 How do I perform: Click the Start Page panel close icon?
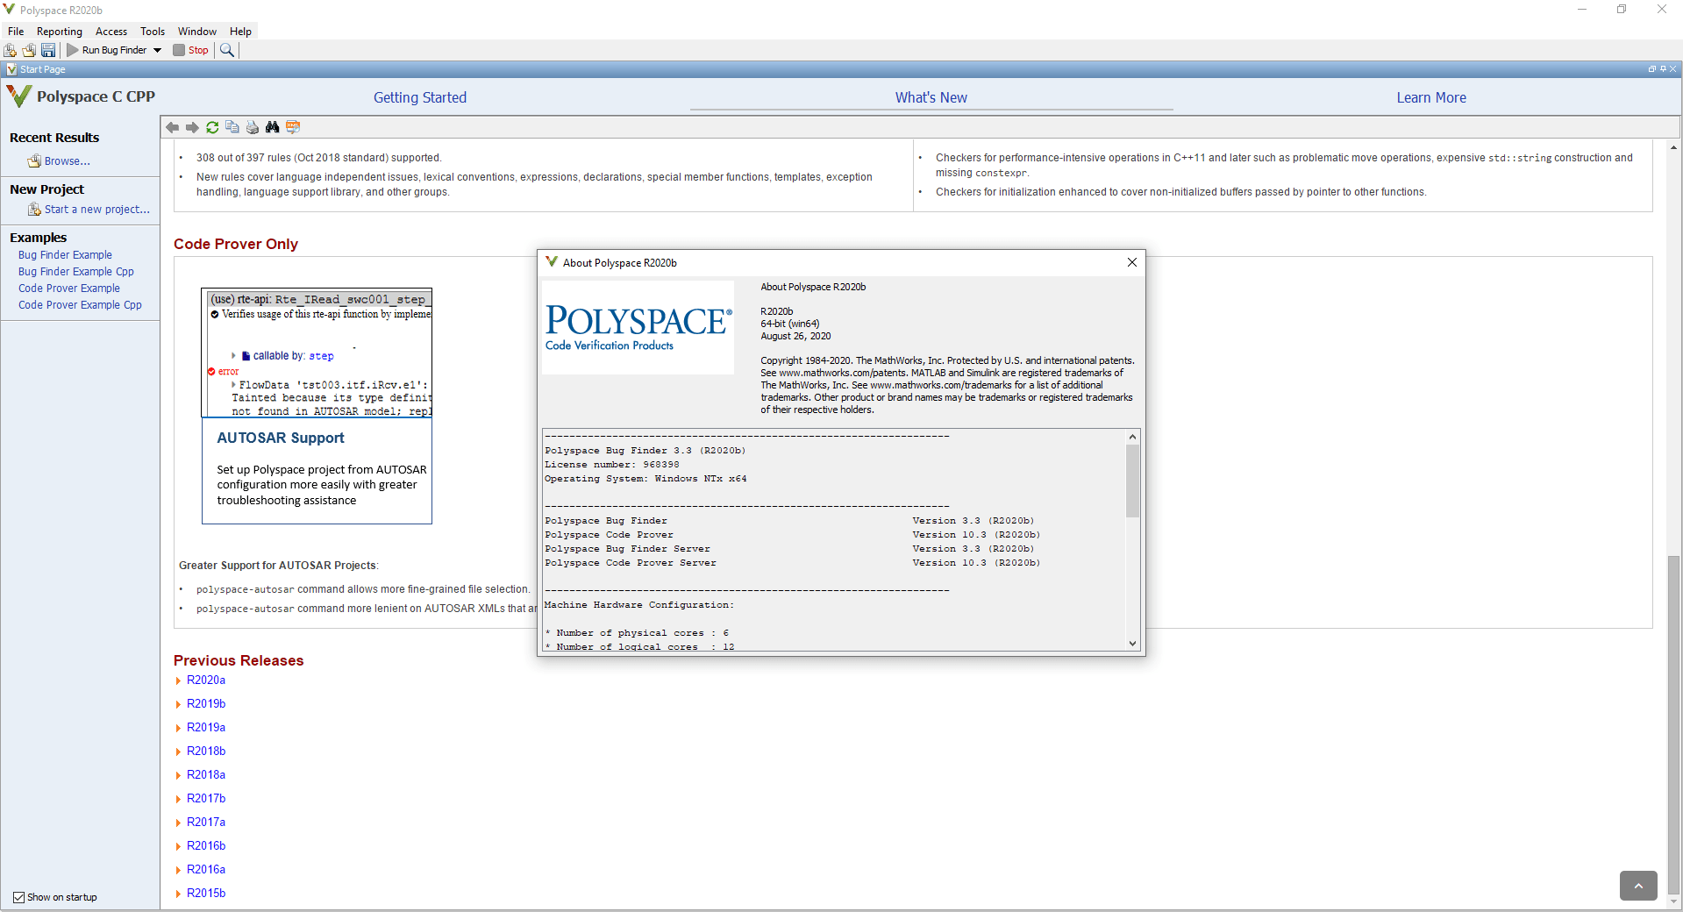click(1672, 69)
